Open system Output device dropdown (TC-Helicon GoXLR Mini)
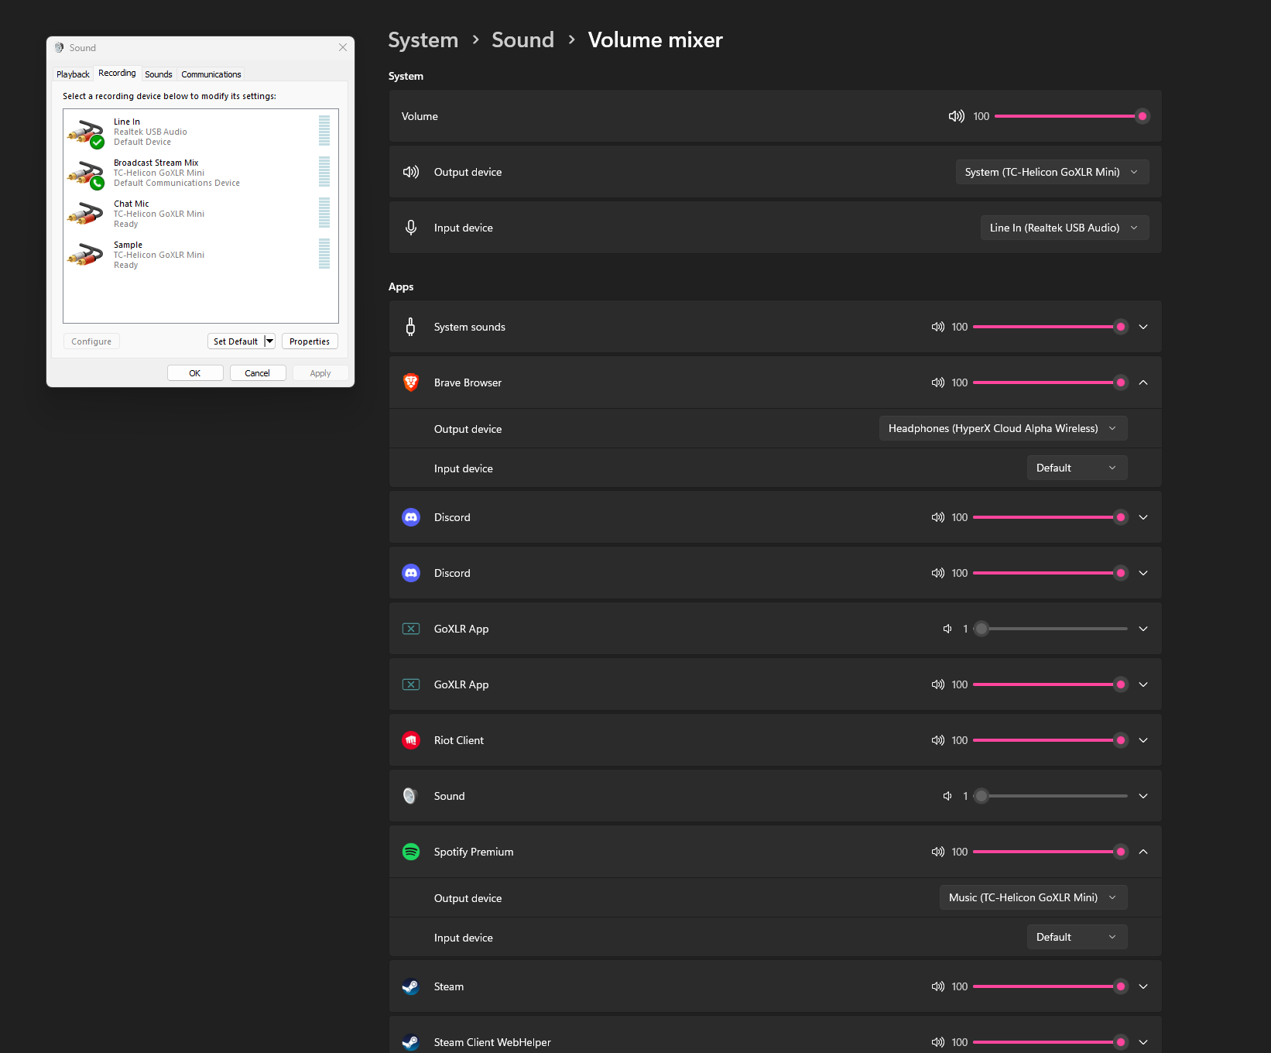Viewport: 1271px width, 1053px height. pyautogui.click(x=1053, y=172)
